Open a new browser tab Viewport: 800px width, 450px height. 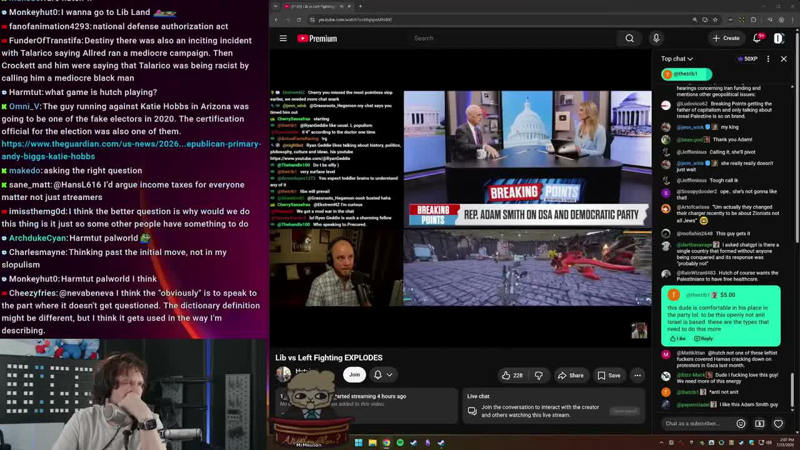[x=360, y=6]
